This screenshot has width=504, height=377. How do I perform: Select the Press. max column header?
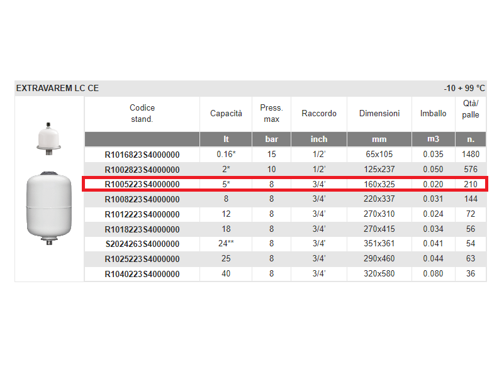pos(271,114)
